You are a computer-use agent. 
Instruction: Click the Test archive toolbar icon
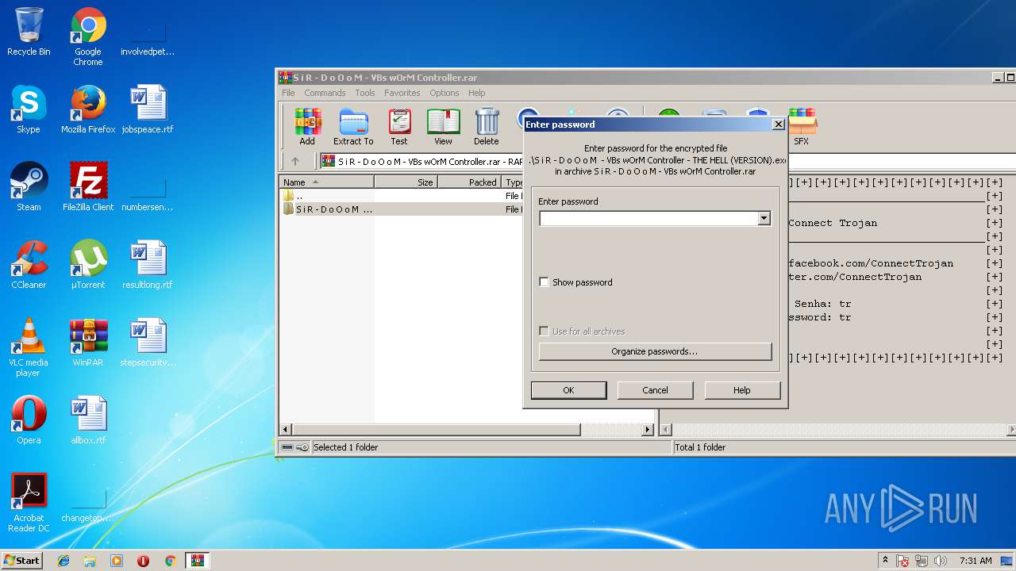point(399,127)
